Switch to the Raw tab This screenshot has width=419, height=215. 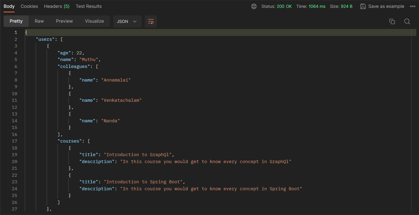tap(39, 21)
